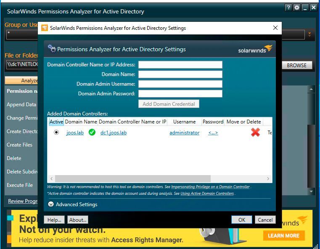
Task: Click the horizontal scrollbar thumb in controllers list
Action: (133, 179)
